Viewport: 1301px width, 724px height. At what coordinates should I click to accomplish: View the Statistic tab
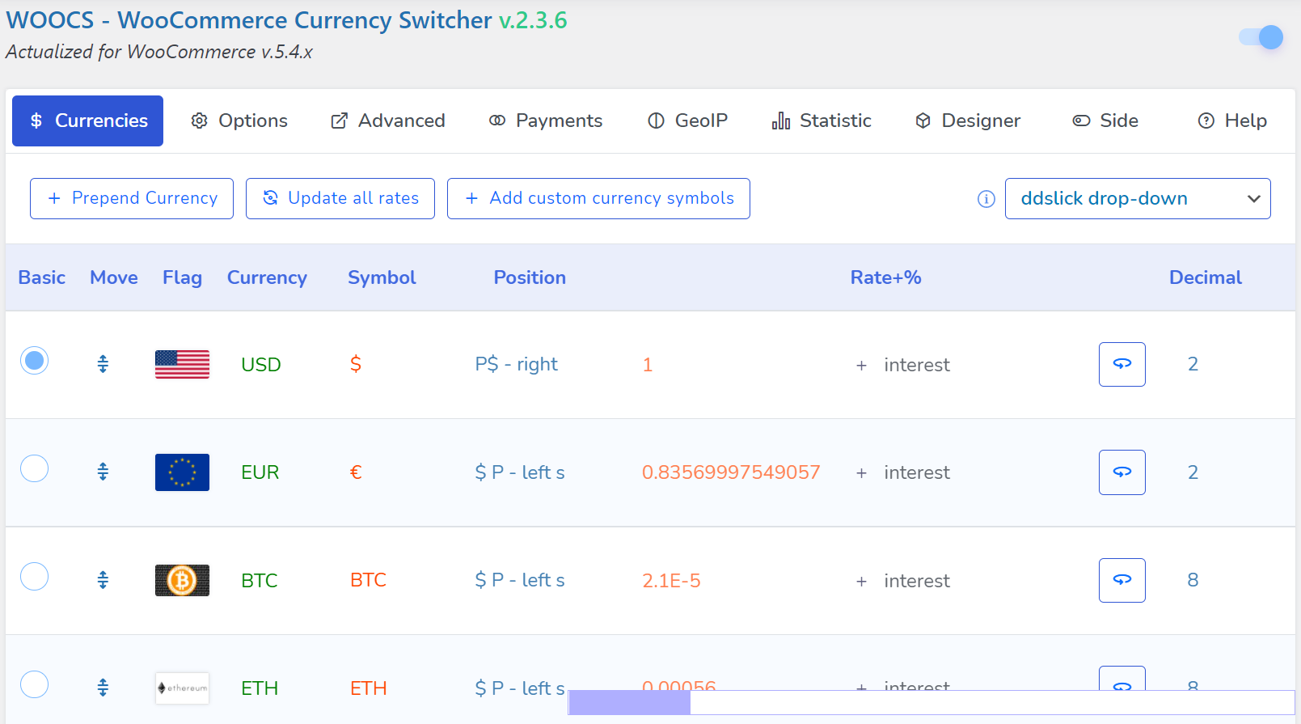coord(822,121)
